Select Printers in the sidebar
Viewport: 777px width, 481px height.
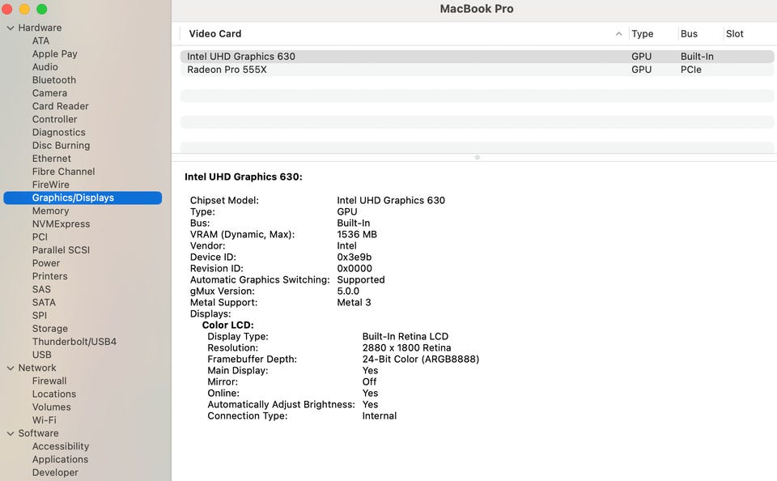click(49, 276)
